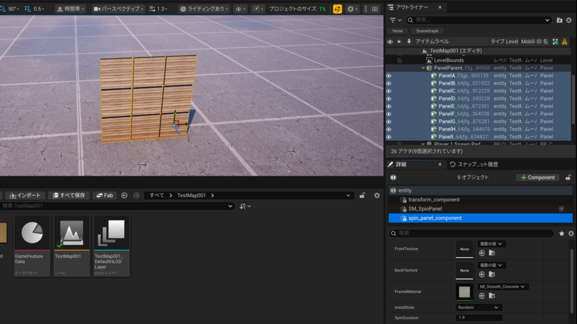Click the lock icon in Details panel
The width and height of the screenshot is (577, 324).
coord(569,177)
